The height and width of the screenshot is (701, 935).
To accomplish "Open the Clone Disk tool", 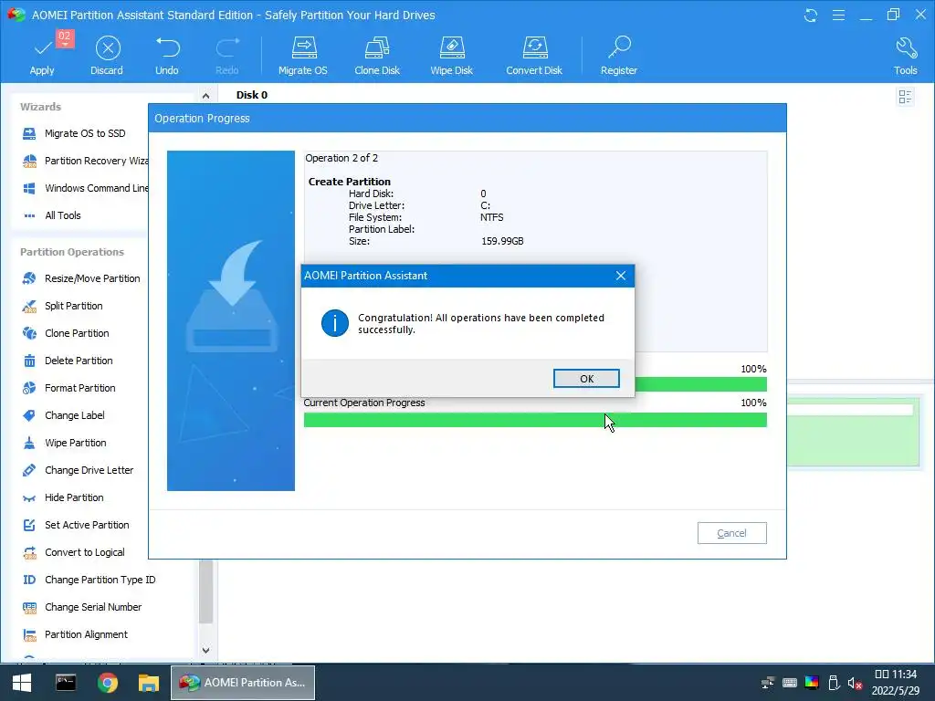I will 377,56.
